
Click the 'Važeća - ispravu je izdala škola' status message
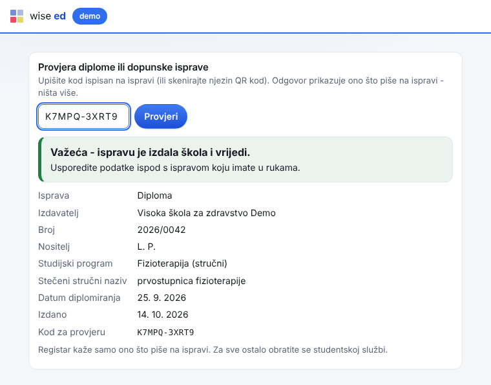click(x=151, y=152)
